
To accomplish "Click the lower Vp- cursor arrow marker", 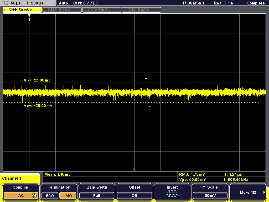I will click(x=150, y=106).
